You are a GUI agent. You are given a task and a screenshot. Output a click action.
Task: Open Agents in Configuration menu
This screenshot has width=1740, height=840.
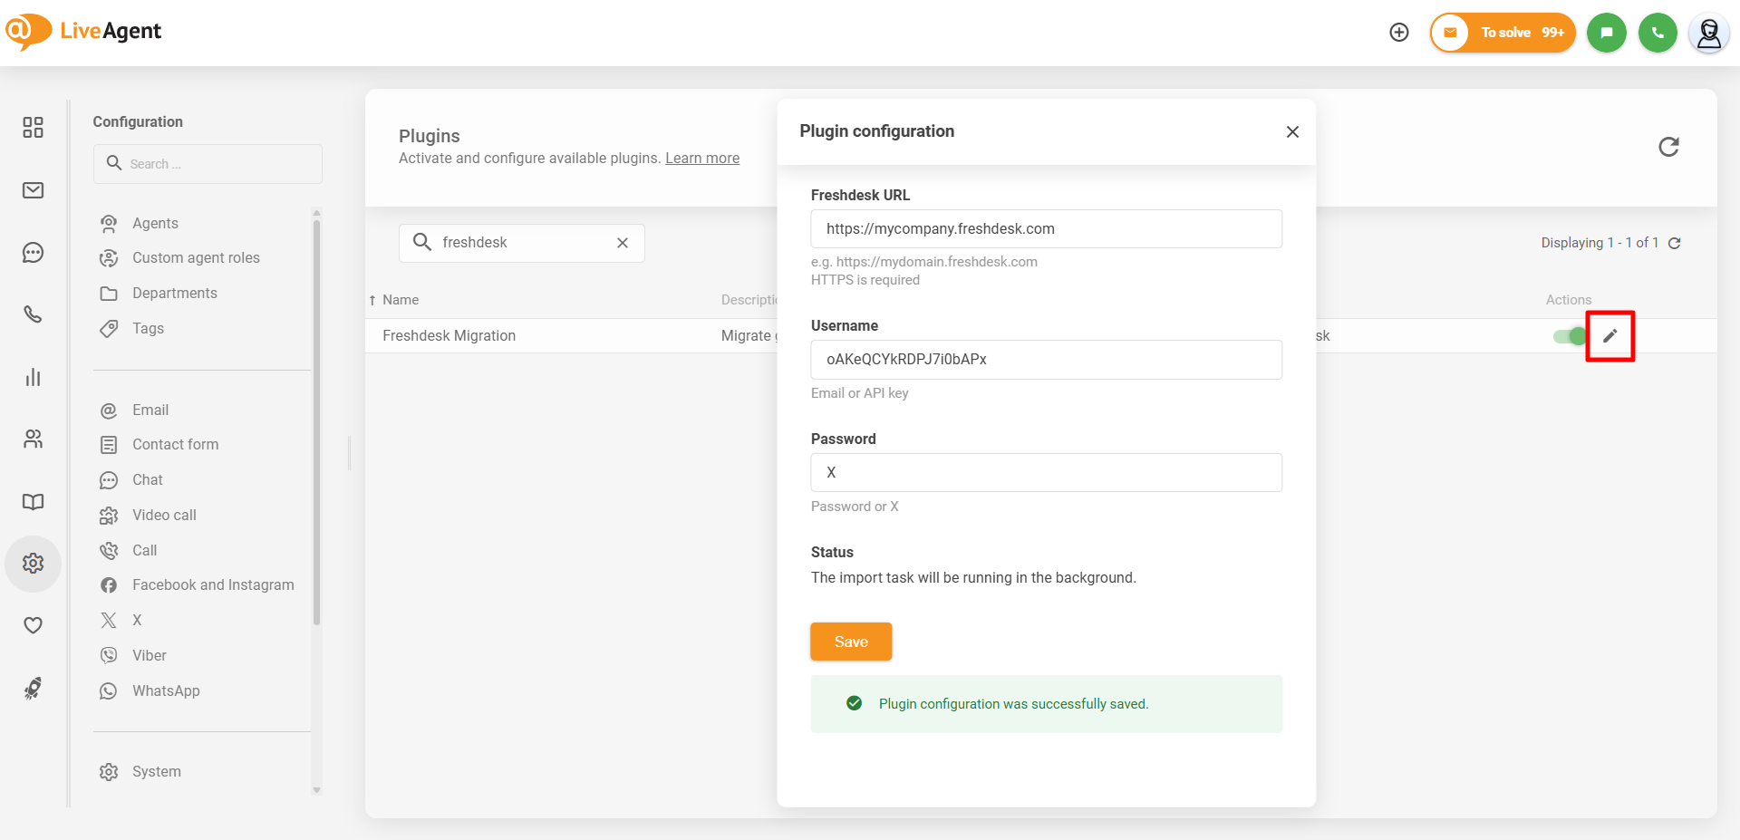[x=155, y=223]
